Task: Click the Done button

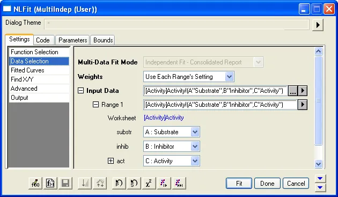Action: 267,184
